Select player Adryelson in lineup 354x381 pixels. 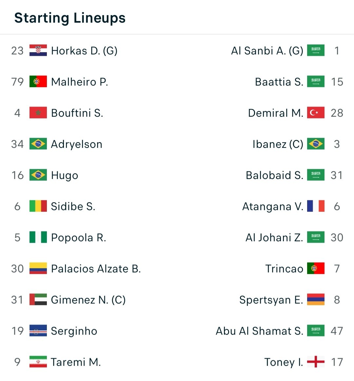coord(76,144)
